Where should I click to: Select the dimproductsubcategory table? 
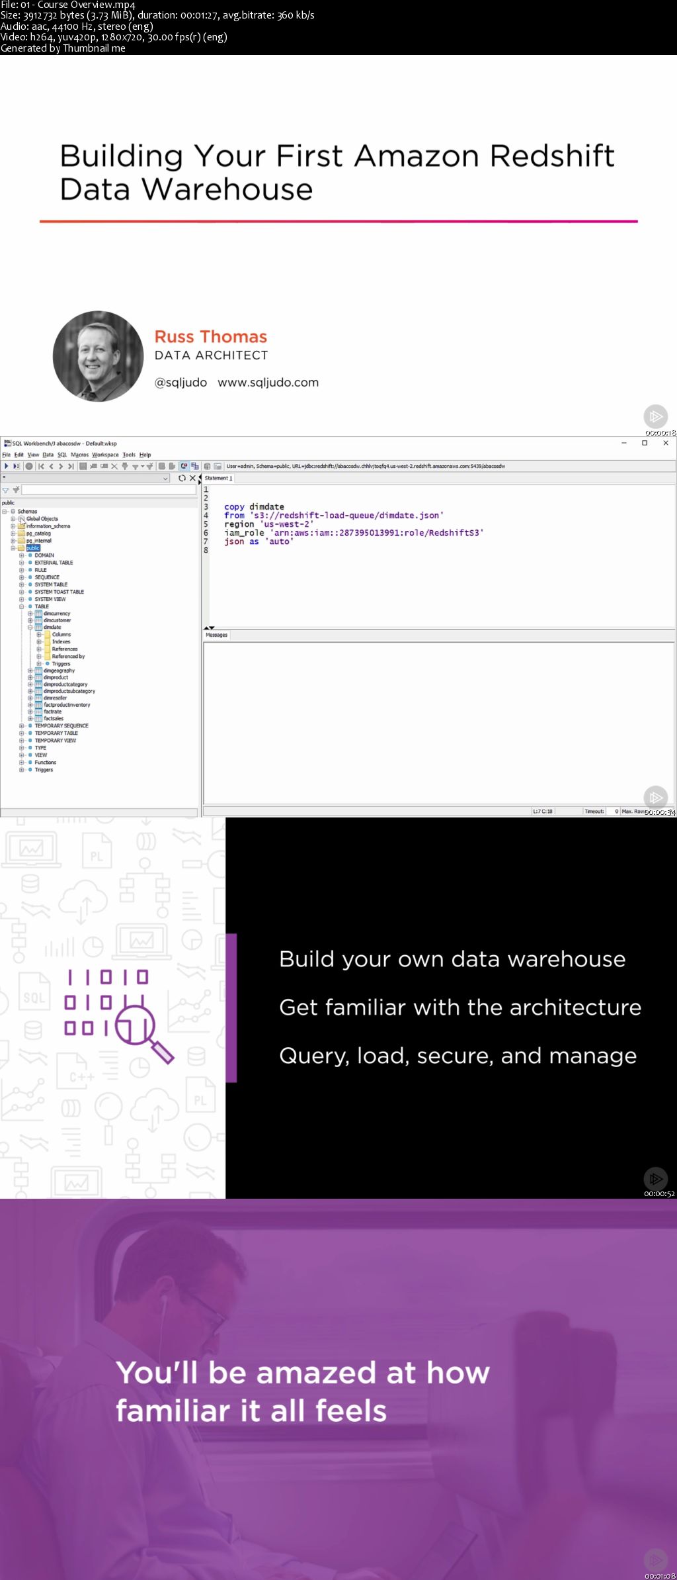coord(69,691)
